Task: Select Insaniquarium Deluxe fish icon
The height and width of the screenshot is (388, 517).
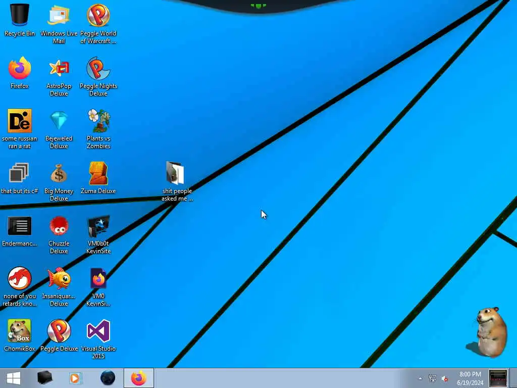Action: (x=59, y=286)
